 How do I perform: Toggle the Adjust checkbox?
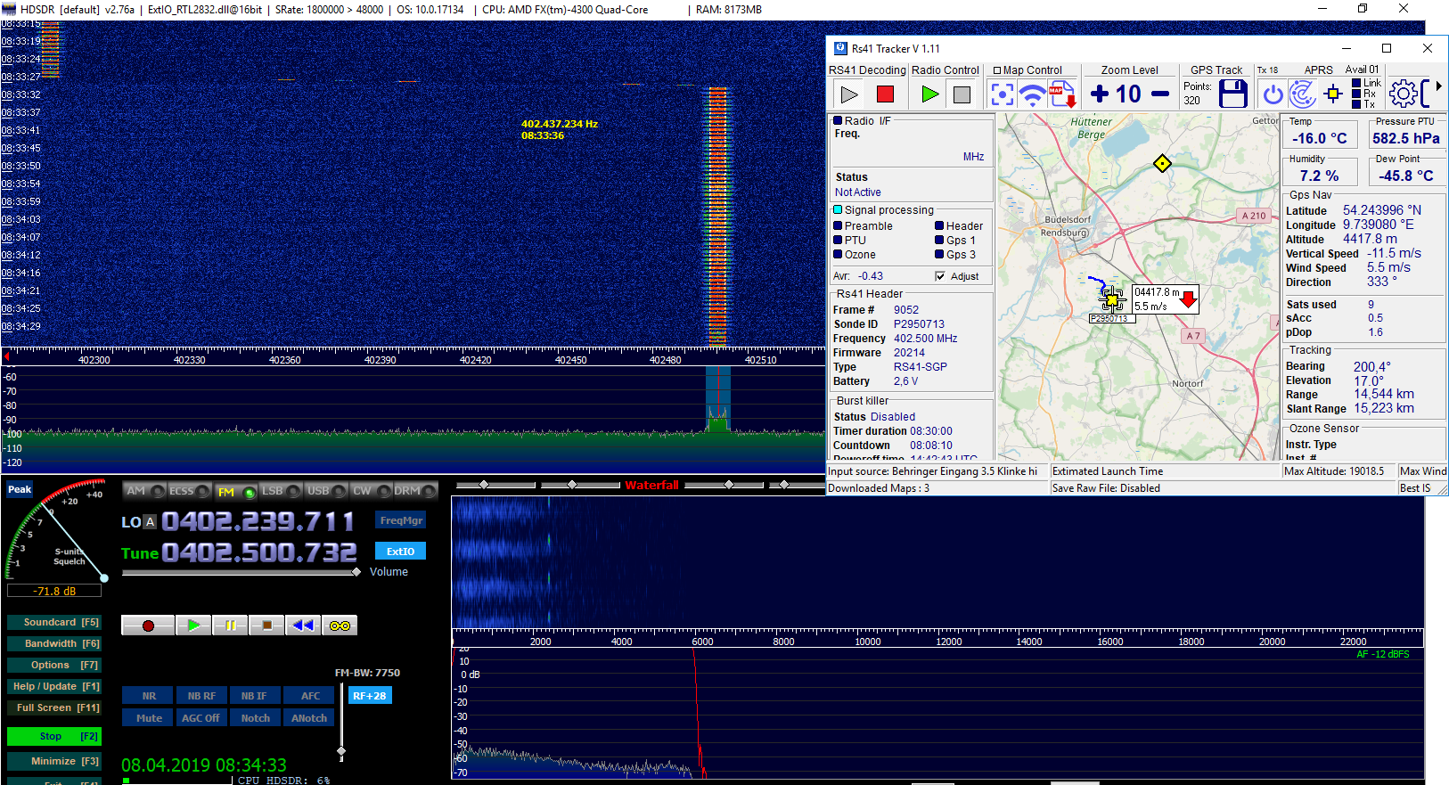click(x=940, y=276)
